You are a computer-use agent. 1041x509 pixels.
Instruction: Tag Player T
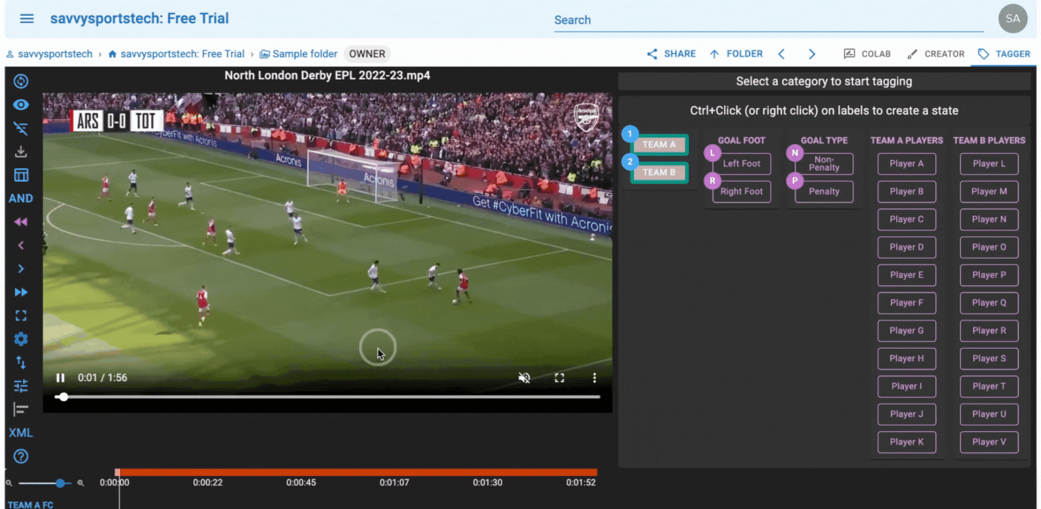coord(989,387)
